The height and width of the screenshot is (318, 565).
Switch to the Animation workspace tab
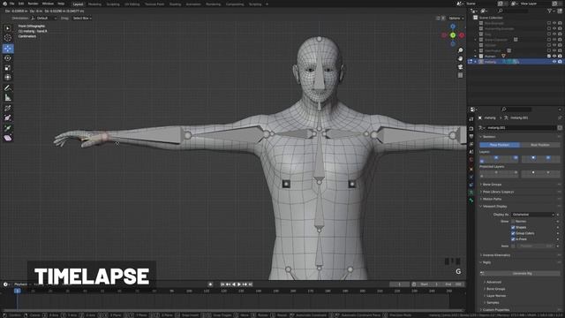(x=193, y=4)
